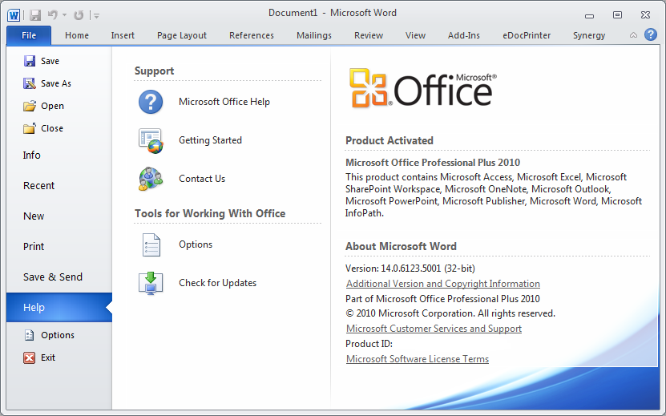Click Microsoft Office Professional Plus 2010 heading
This screenshot has width=666, height=416.
click(x=433, y=163)
